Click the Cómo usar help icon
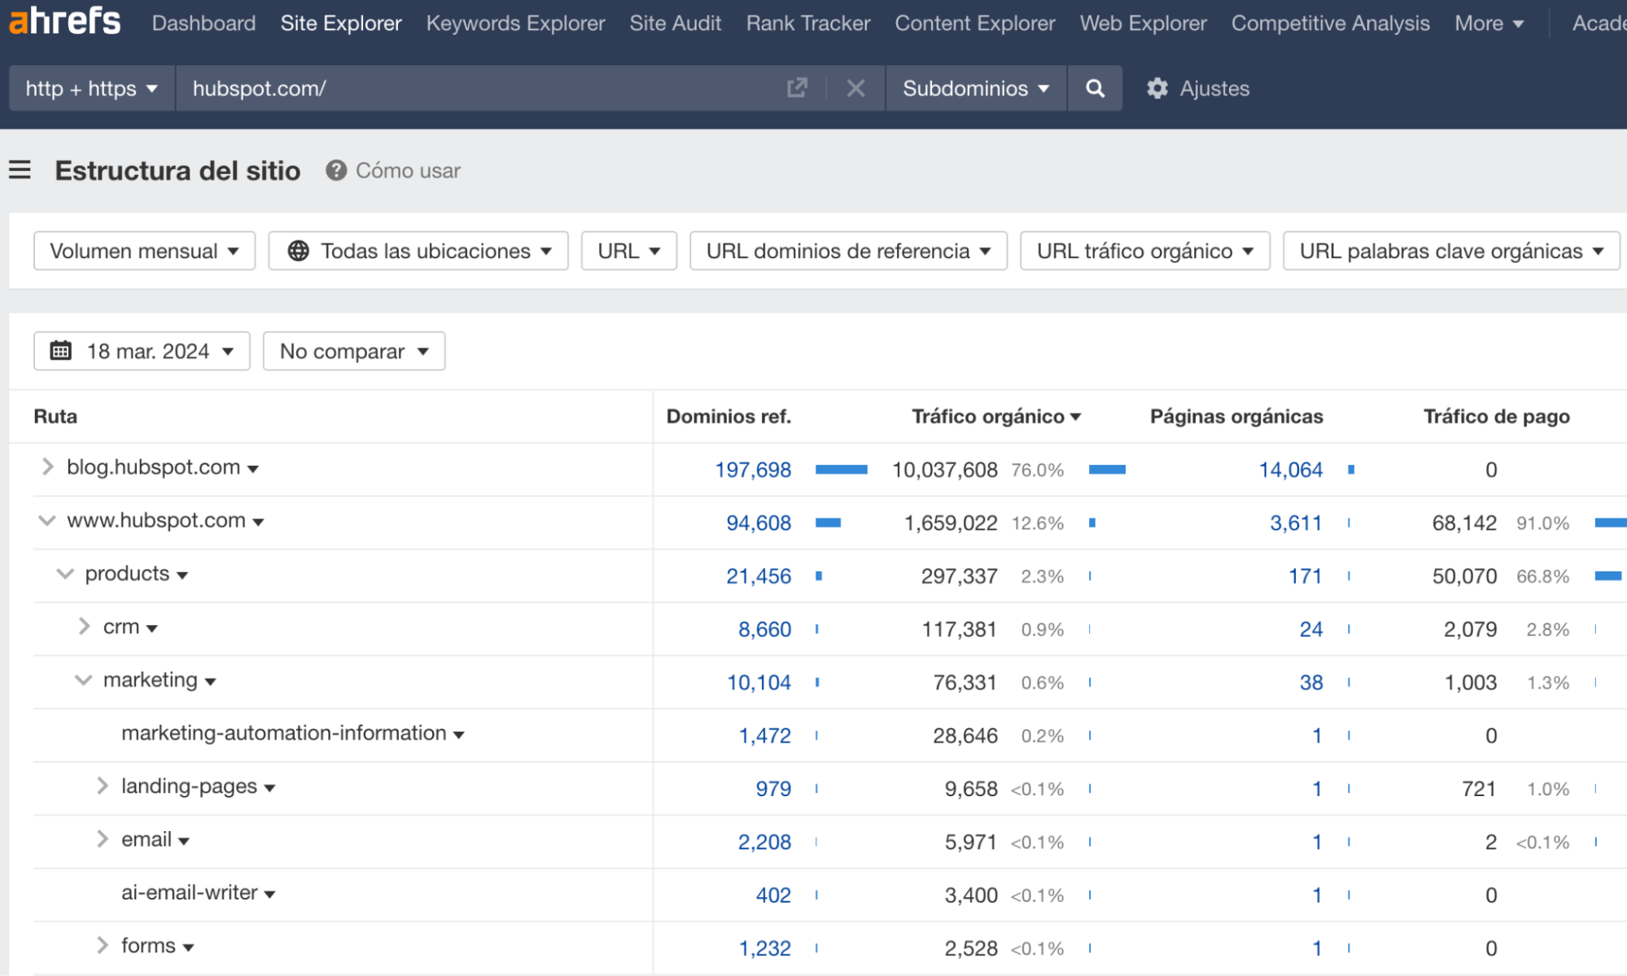 coord(335,171)
